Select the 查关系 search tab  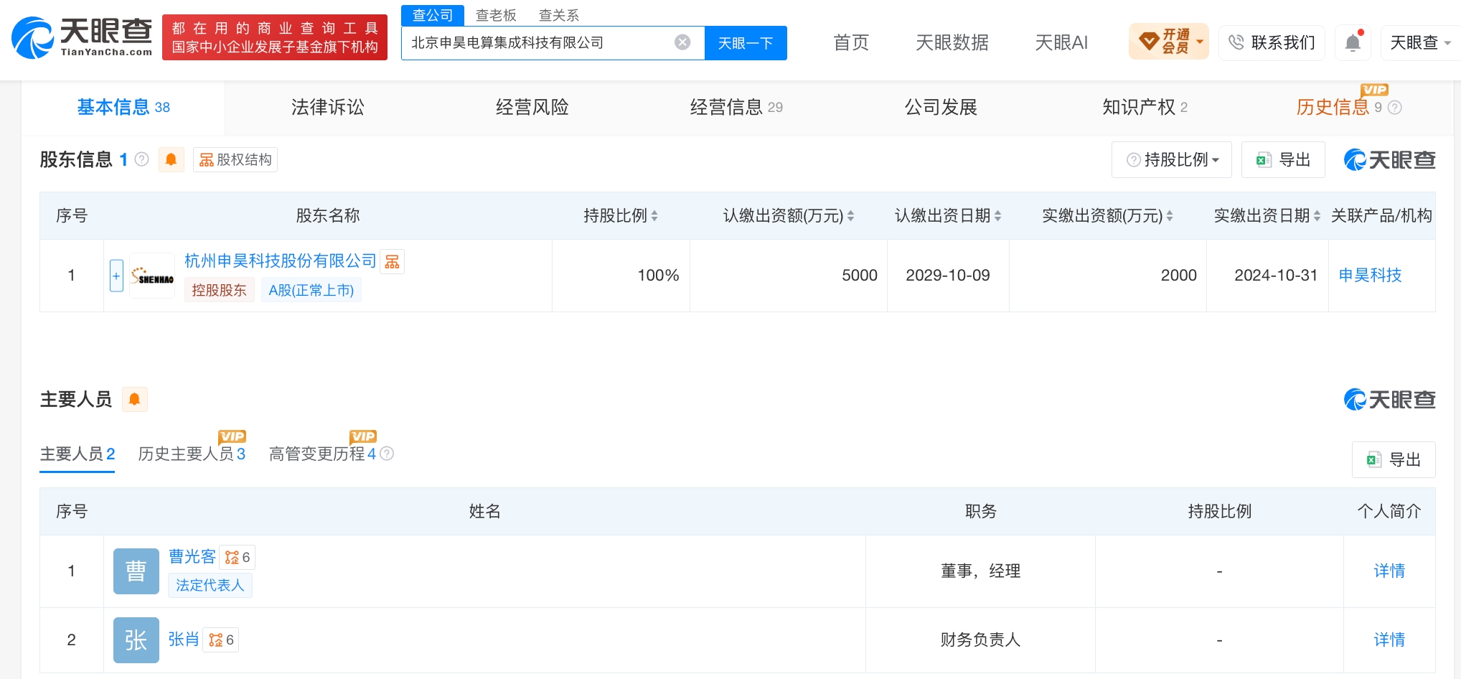[x=559, y=15]
